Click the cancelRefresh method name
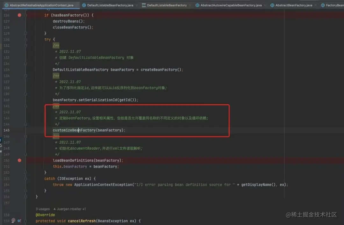This screenshot has height=225, width=344. click(x=82, y=221)
